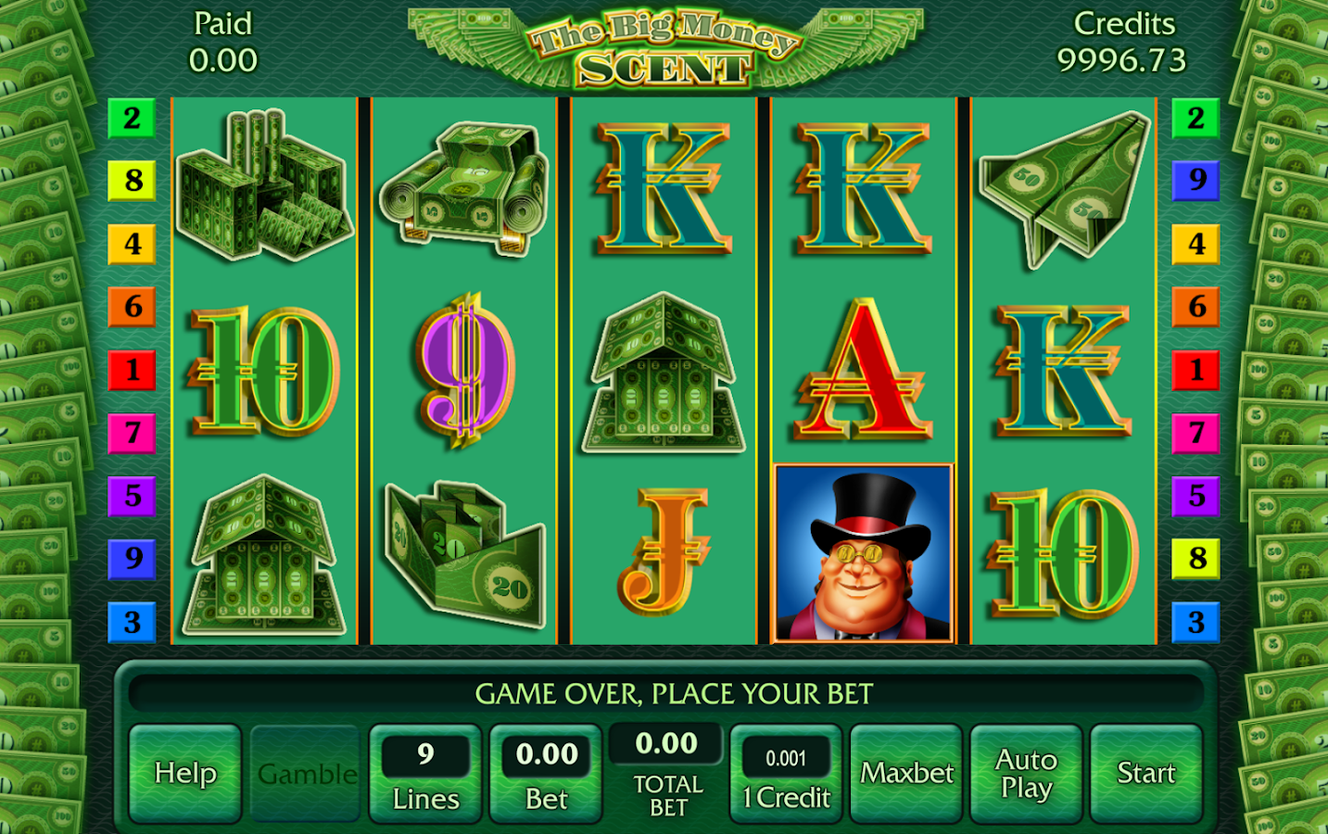Click the orange J symbol
The width and height of the screenshot is (1328, 834).
pyautogui.click(x=664, y=553)
